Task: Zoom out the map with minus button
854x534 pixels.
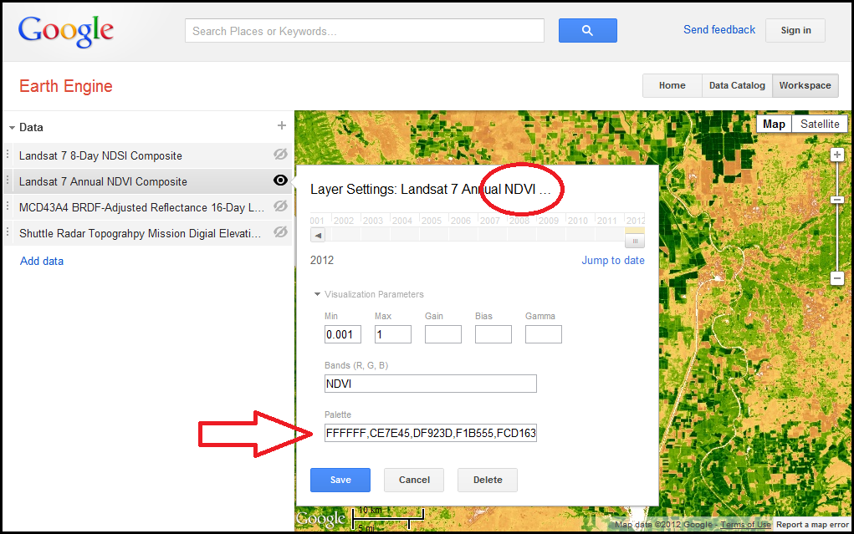Action: (837, 278)
